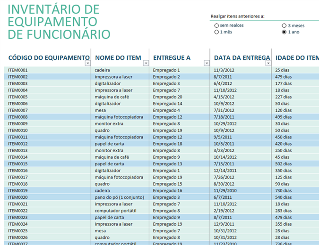Select 'máquina fotocopiadora' in ITEM0017 row
The image size is (319, 245).
pos(119,177)
